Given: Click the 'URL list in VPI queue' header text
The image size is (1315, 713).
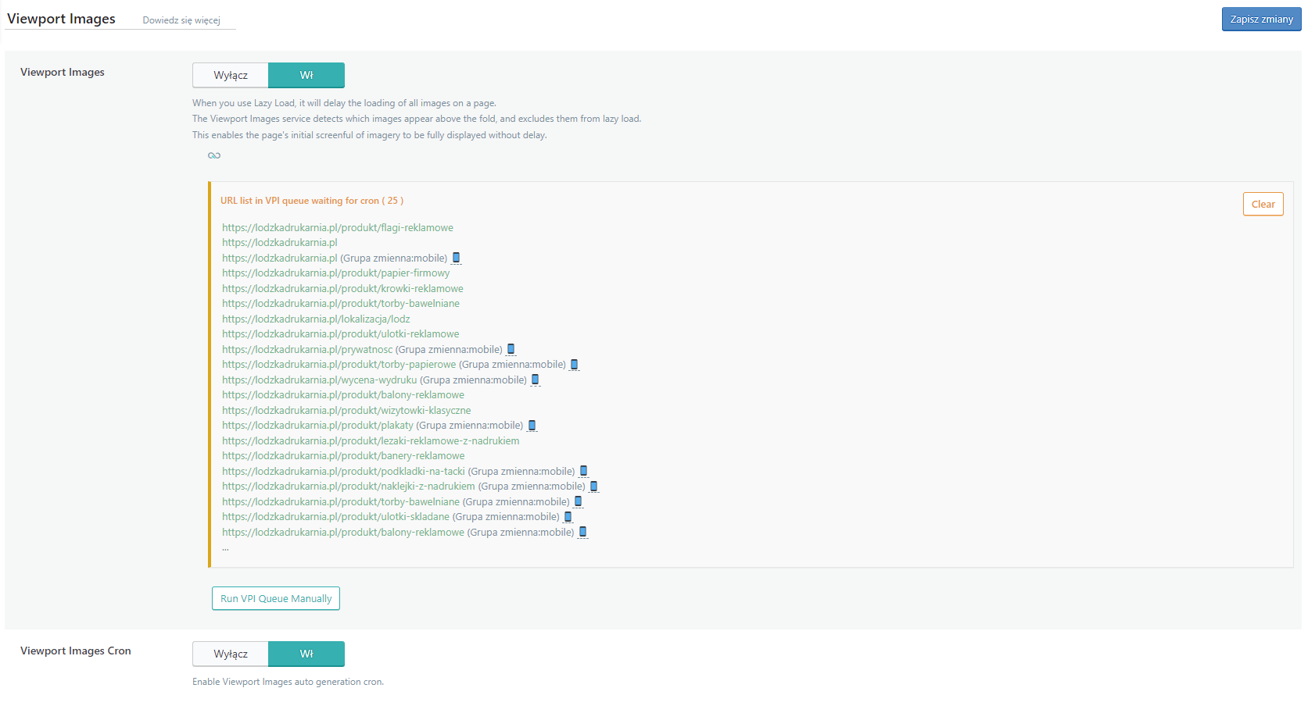Looking at the screenshot, I should (312, 201).
